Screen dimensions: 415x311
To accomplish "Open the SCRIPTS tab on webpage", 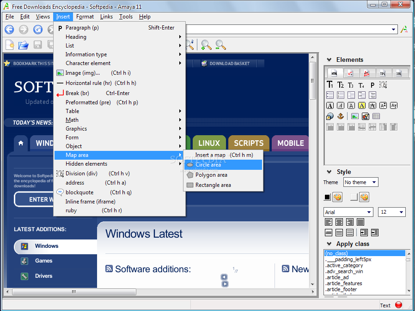I will (249, 143).
